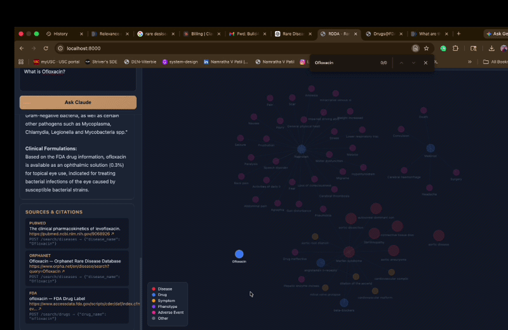This screenshot has height=330, width=508.
Task: Open site info icon beside localhost:8000
Action: point(60,48)
